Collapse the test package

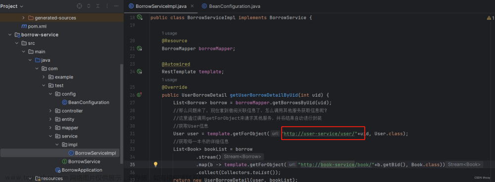pyautogui.click(x=44, y=85)
